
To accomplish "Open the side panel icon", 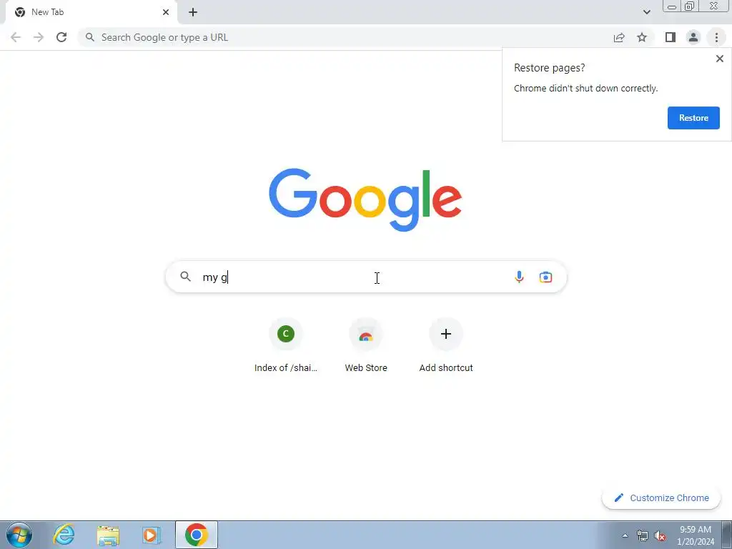I will (x=671, y=37).
